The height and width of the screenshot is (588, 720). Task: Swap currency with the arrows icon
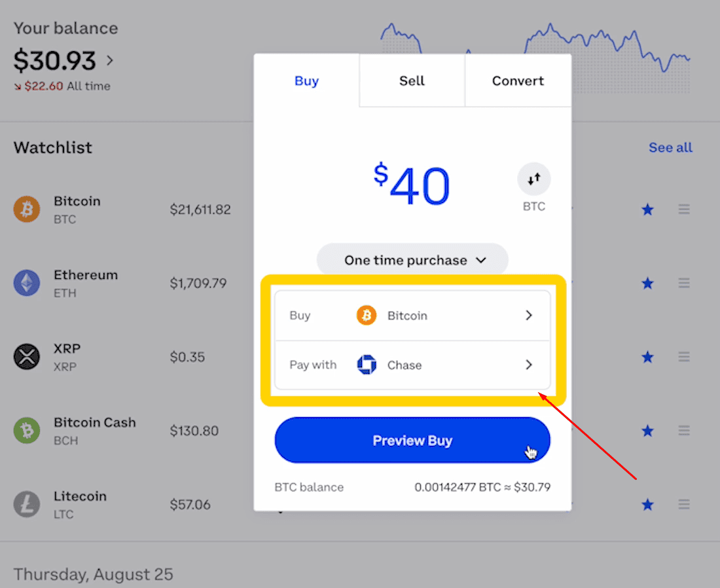tap(534, 179)
